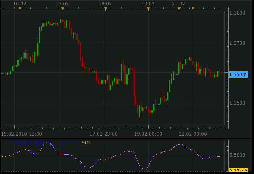Select the blue 1.35935 current price tag
This screenshot has height=174, width=254.
(238, 74)
